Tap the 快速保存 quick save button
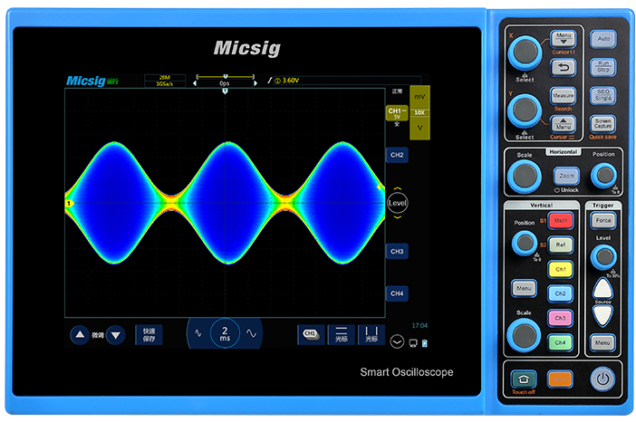636x422 pixels. [x=149, y=335]
